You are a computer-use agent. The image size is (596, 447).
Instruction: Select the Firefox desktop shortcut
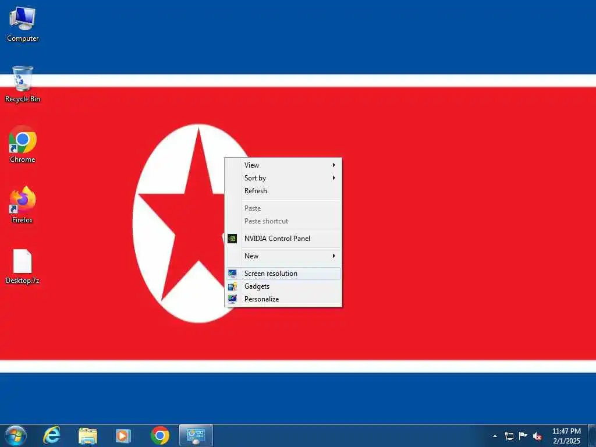23,205
